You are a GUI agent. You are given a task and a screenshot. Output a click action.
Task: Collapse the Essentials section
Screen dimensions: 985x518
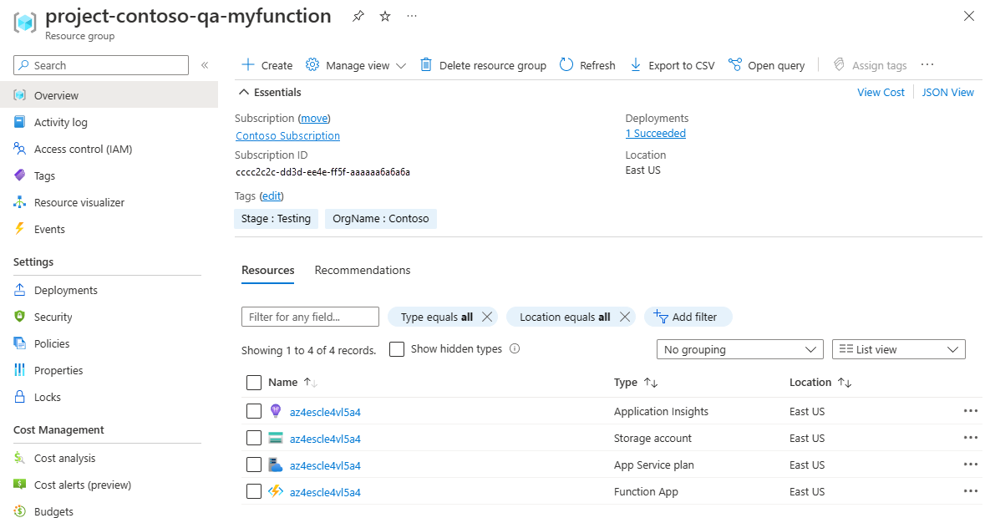[x=244, y=92]
